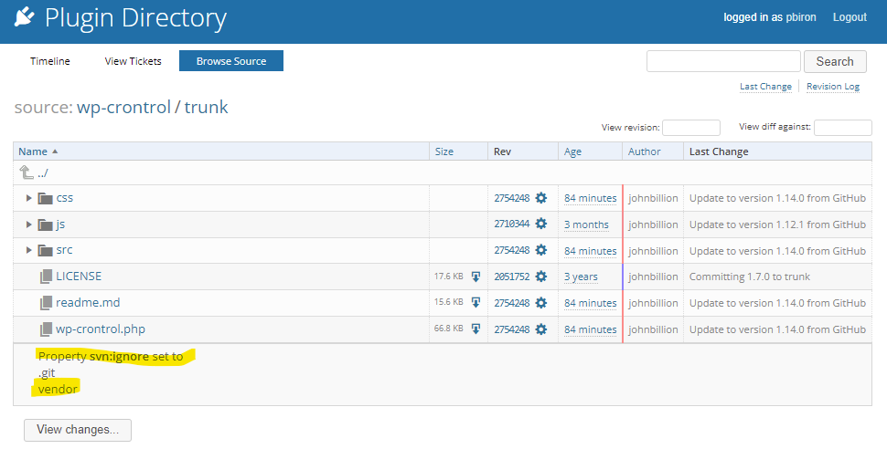Sort by Size column header

[444, 151]
